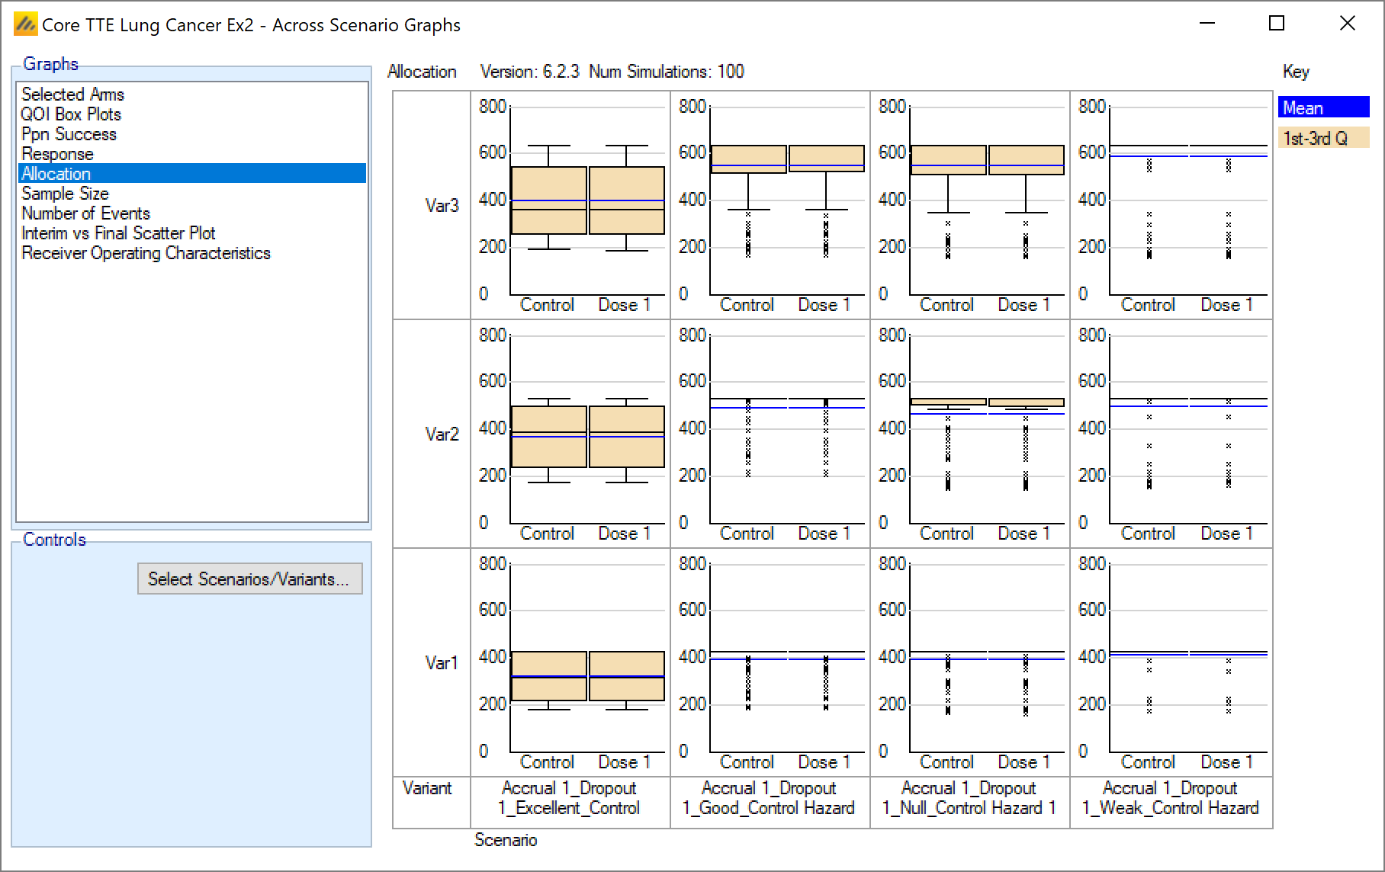Show the Response graph
Image resolution: width=1385 pixels, height=872 pixels.
click(x=57, y=154)
